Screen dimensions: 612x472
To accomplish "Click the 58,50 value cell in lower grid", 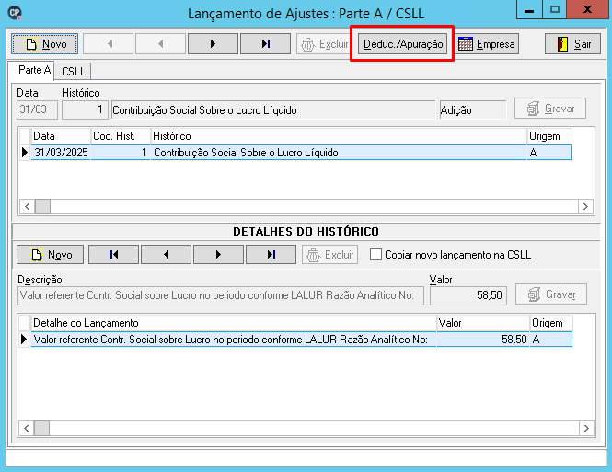I will (483, 339).
